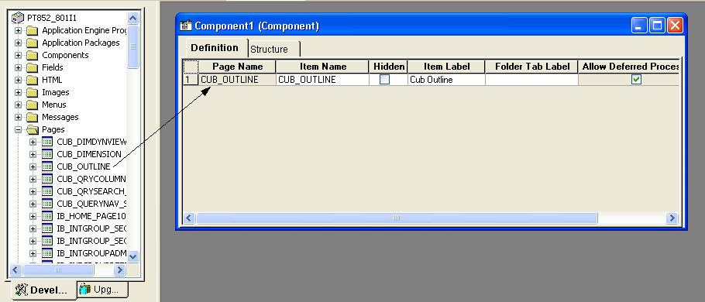The image size is (705, 302).
Task: Click the CUB_OUTLINE page icon in tree
Action: tap(47, 166)
